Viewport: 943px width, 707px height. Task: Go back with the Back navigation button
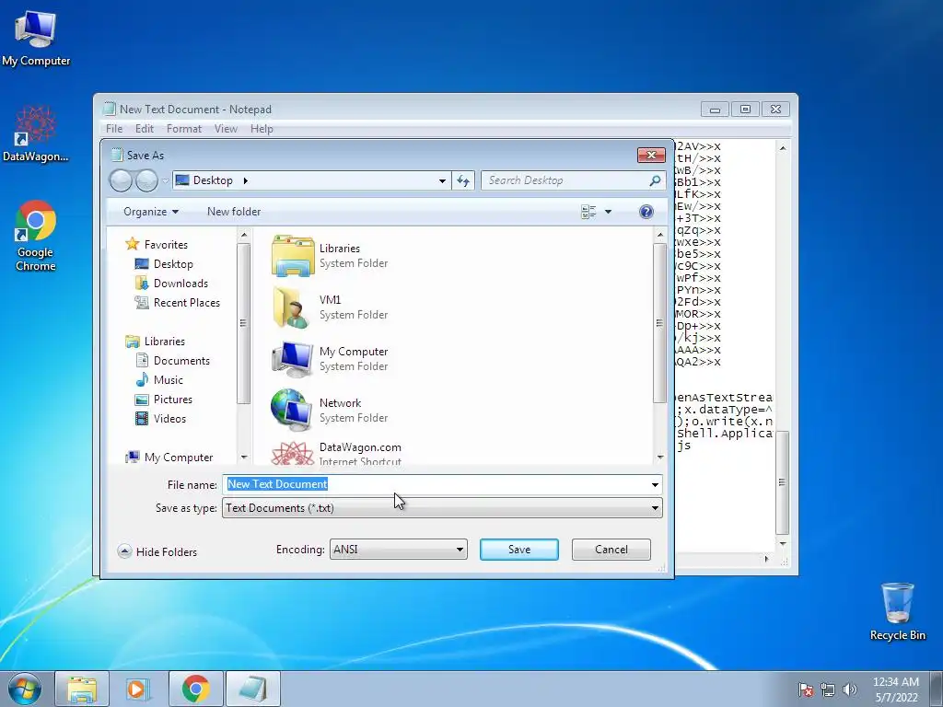[121, 180]
